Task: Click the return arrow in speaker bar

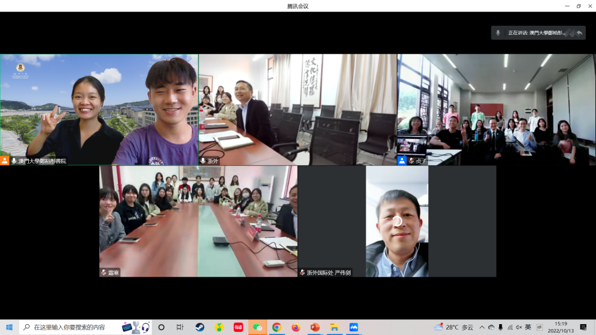Action: (579, 33)
